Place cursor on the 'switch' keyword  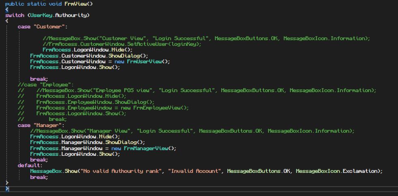click(x=15, y=15)
